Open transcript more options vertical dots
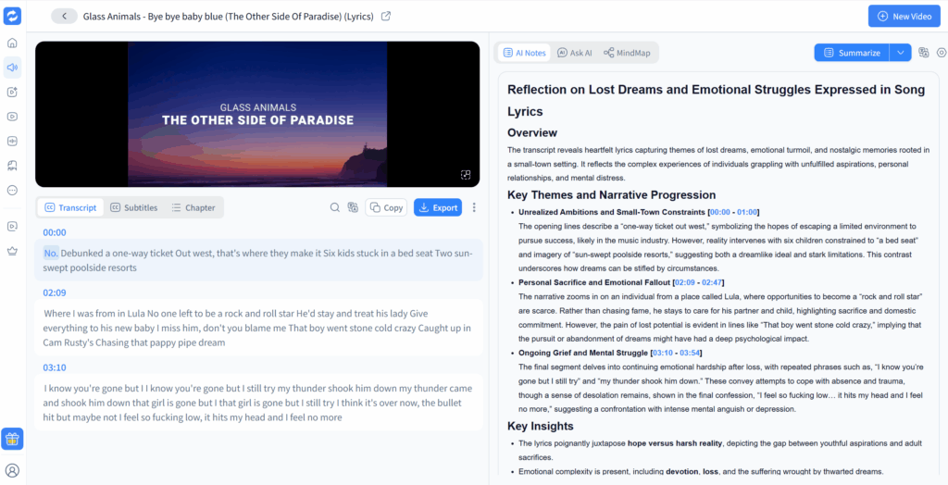The width and height of the screenshot is (948, 485). pos(474,207)
